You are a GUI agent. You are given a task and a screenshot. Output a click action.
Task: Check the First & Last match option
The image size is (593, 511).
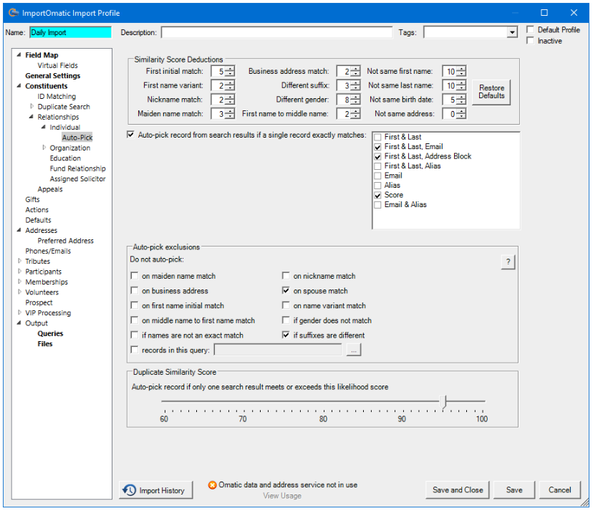click(x=377, y=138)
